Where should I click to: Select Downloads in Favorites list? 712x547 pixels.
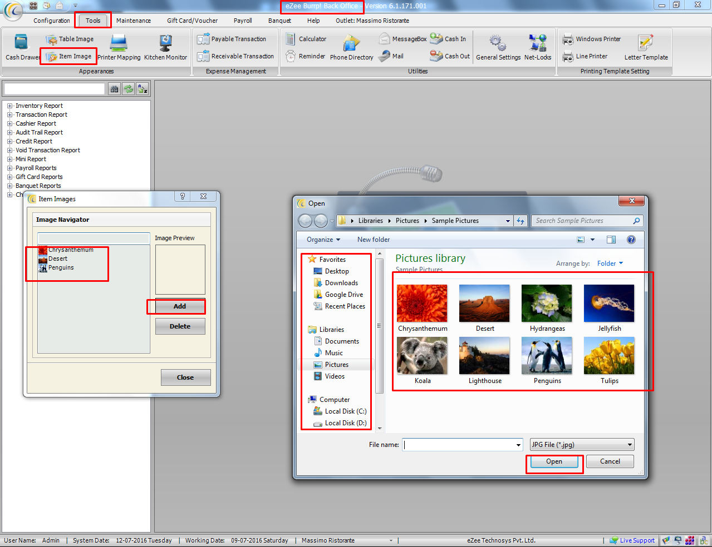click(x=336, y=283)
